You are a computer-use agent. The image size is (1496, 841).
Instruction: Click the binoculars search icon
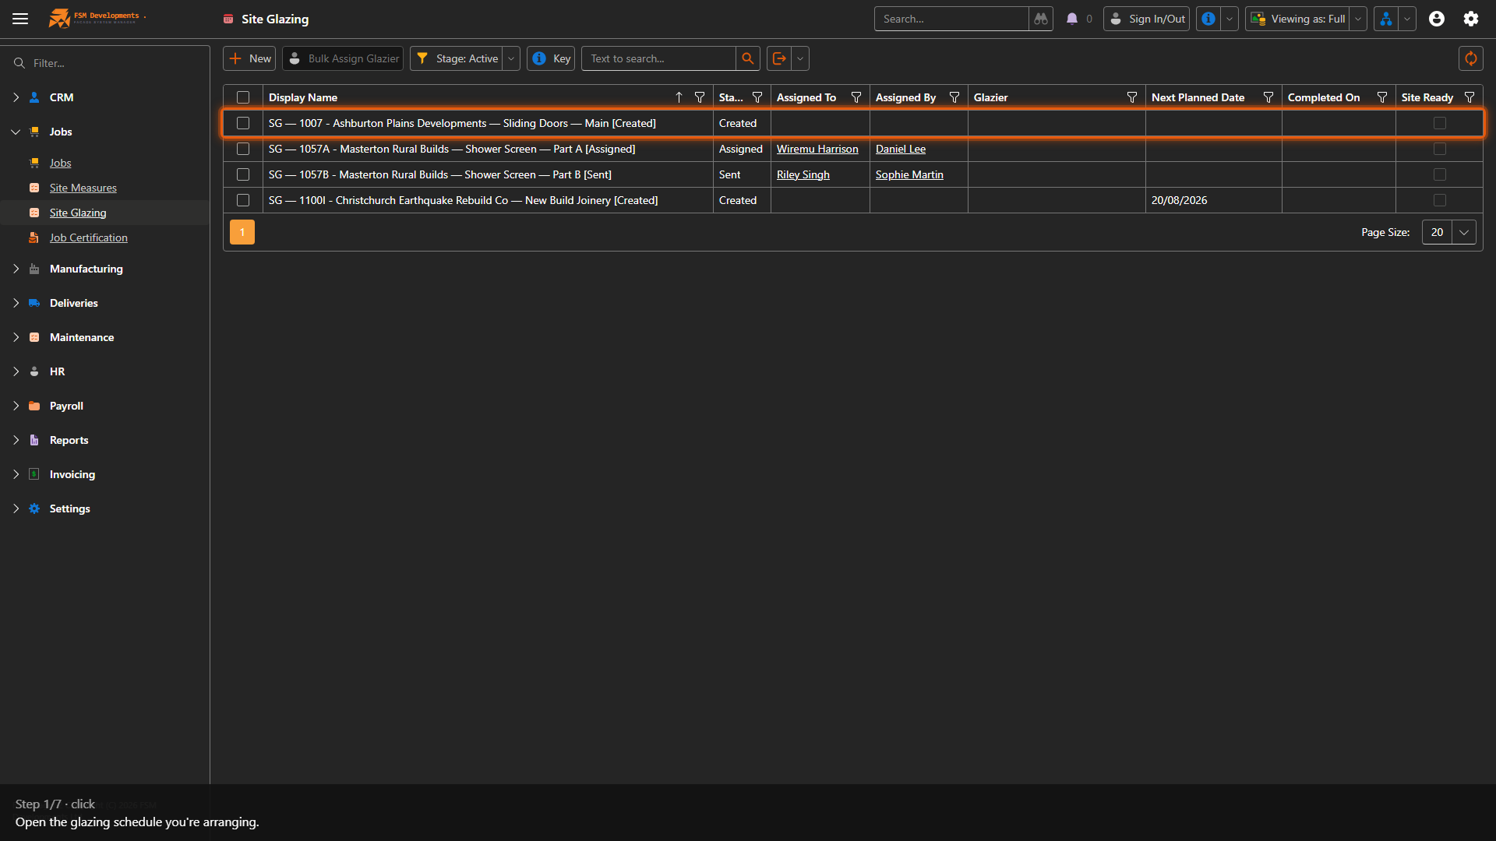pos(1041,19)
